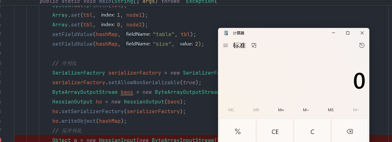Add to memory with M+

pyautogui.click(x=281, y=110)
